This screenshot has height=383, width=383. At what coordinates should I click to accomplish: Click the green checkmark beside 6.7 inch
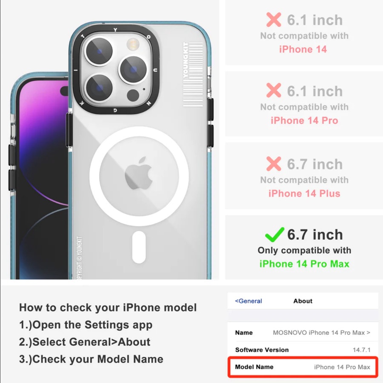274,235
